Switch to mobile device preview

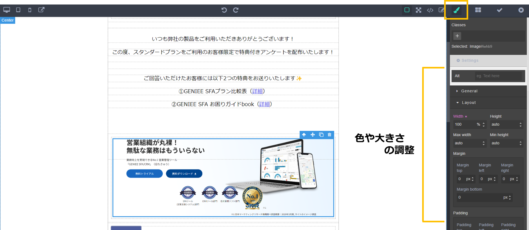(x=30, y=10)
